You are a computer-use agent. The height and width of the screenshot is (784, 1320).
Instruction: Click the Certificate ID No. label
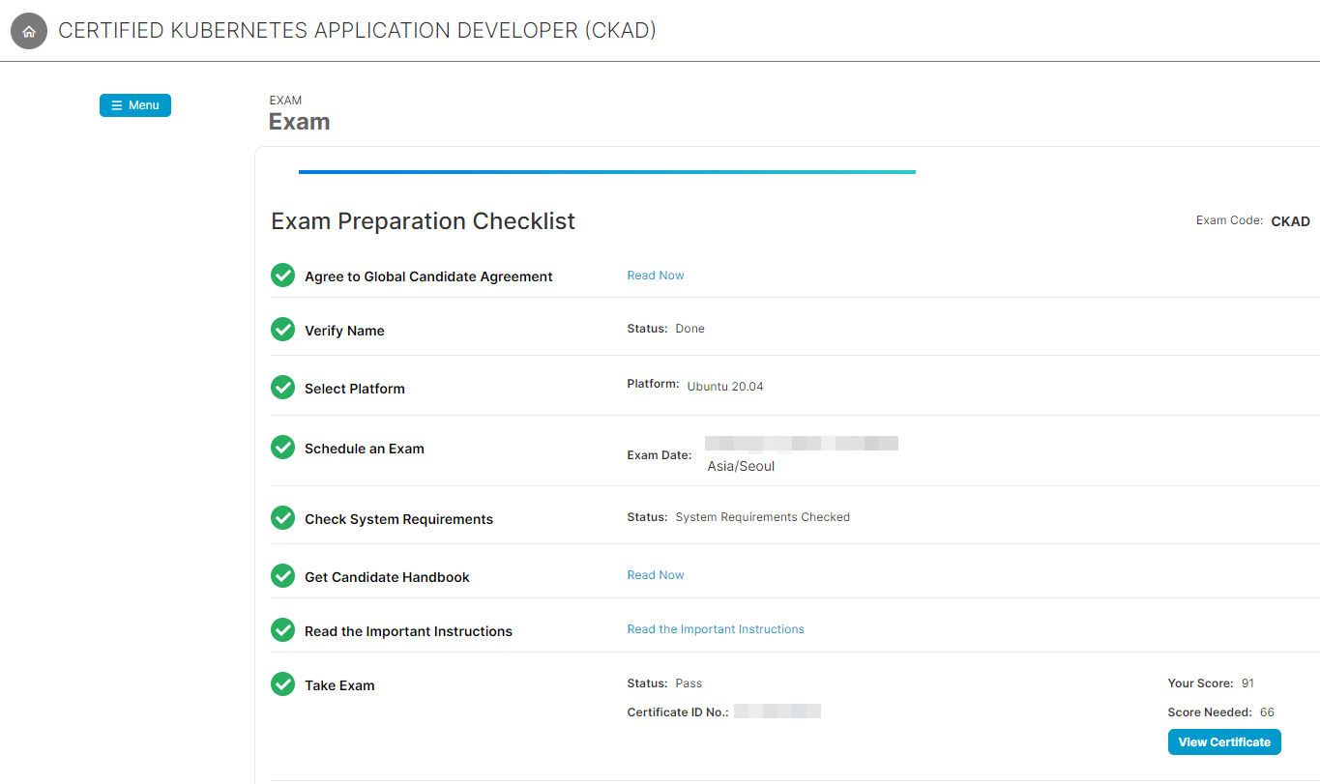(x=678, y=712)
